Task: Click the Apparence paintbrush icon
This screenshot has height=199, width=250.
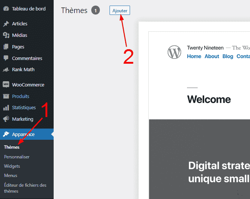Action: point(6,135)
